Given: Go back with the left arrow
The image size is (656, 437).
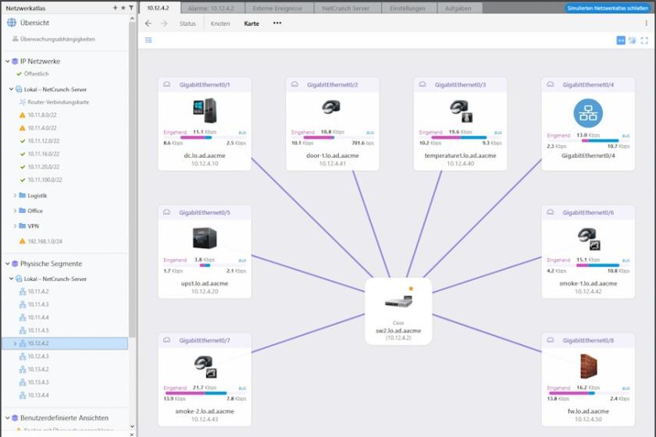Looking at the screenshot, I should click(148, 23).
